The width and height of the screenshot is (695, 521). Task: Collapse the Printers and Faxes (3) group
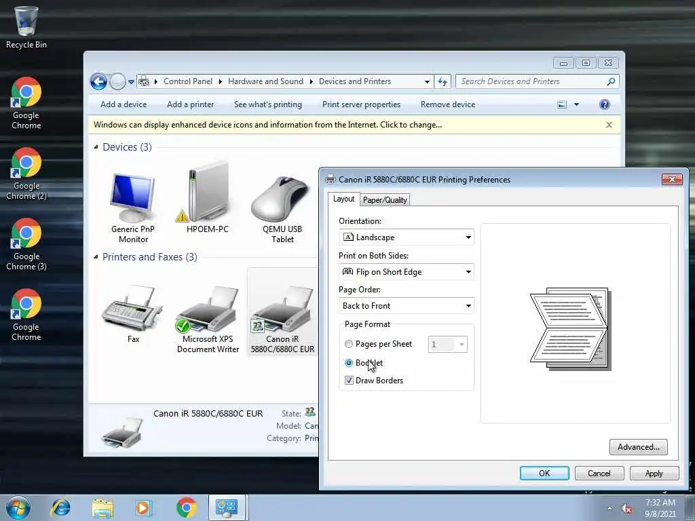[96, 257]
